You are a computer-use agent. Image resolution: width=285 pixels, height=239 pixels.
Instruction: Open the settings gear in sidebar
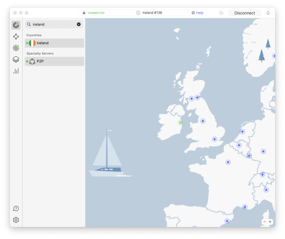(x=16, y=220)
